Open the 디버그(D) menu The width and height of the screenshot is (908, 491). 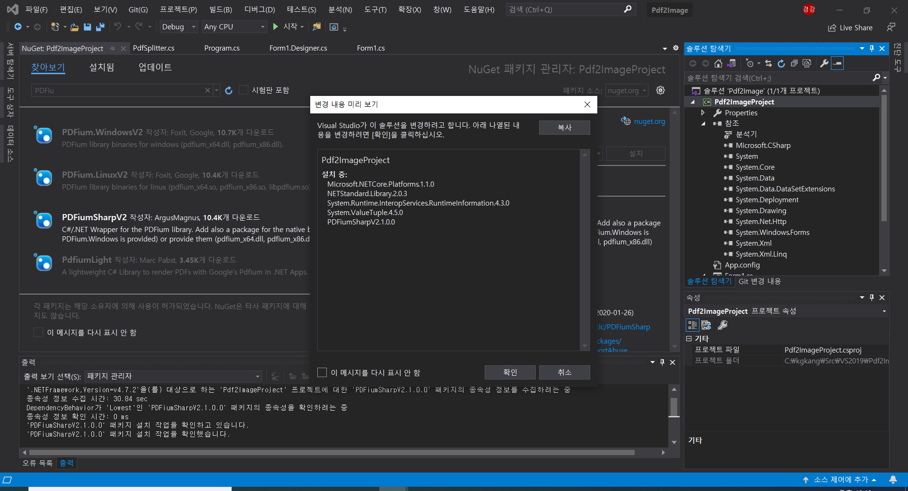click(260, 9)
